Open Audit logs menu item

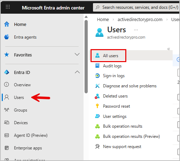112,66
